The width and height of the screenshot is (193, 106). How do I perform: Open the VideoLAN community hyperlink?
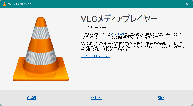[x=117, y=34]
